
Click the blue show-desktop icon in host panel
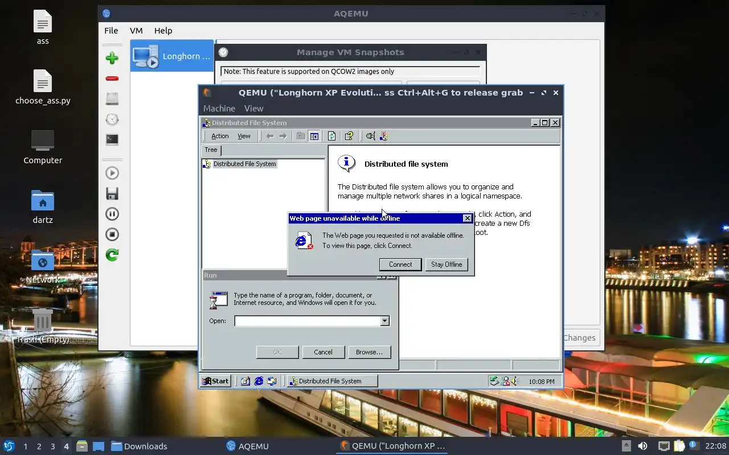click(98, 446)
